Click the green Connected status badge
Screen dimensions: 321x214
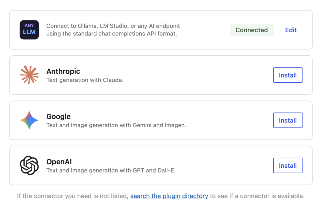click(x=251, y=30)
